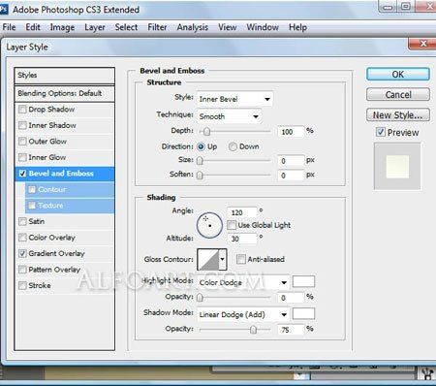The image size is (436, 386).
Task: Click the Cancel button
Action: tap(398, 94)
